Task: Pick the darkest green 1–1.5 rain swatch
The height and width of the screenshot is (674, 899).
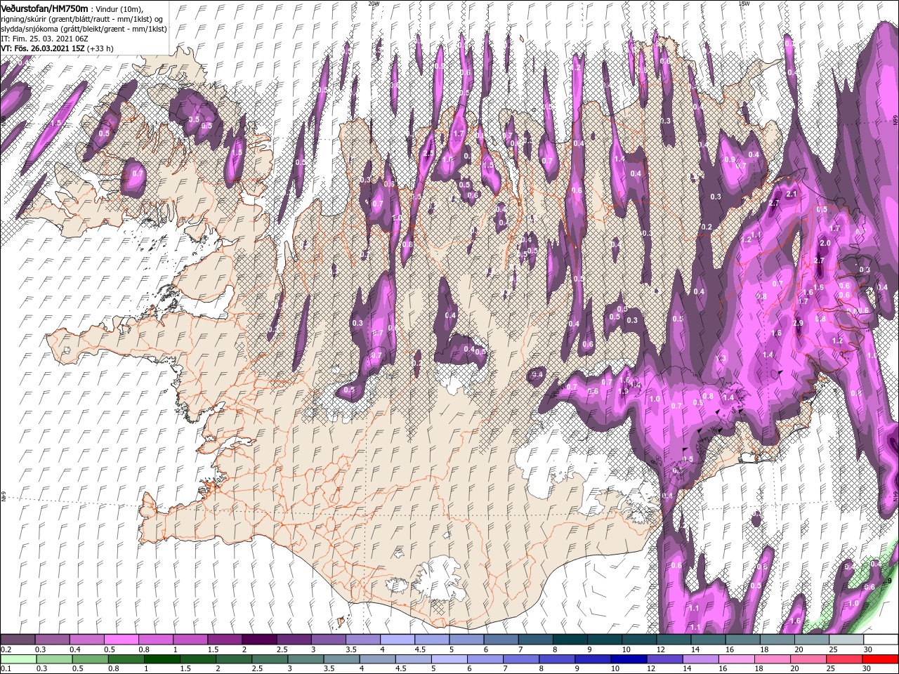Action: coord(162,659)
